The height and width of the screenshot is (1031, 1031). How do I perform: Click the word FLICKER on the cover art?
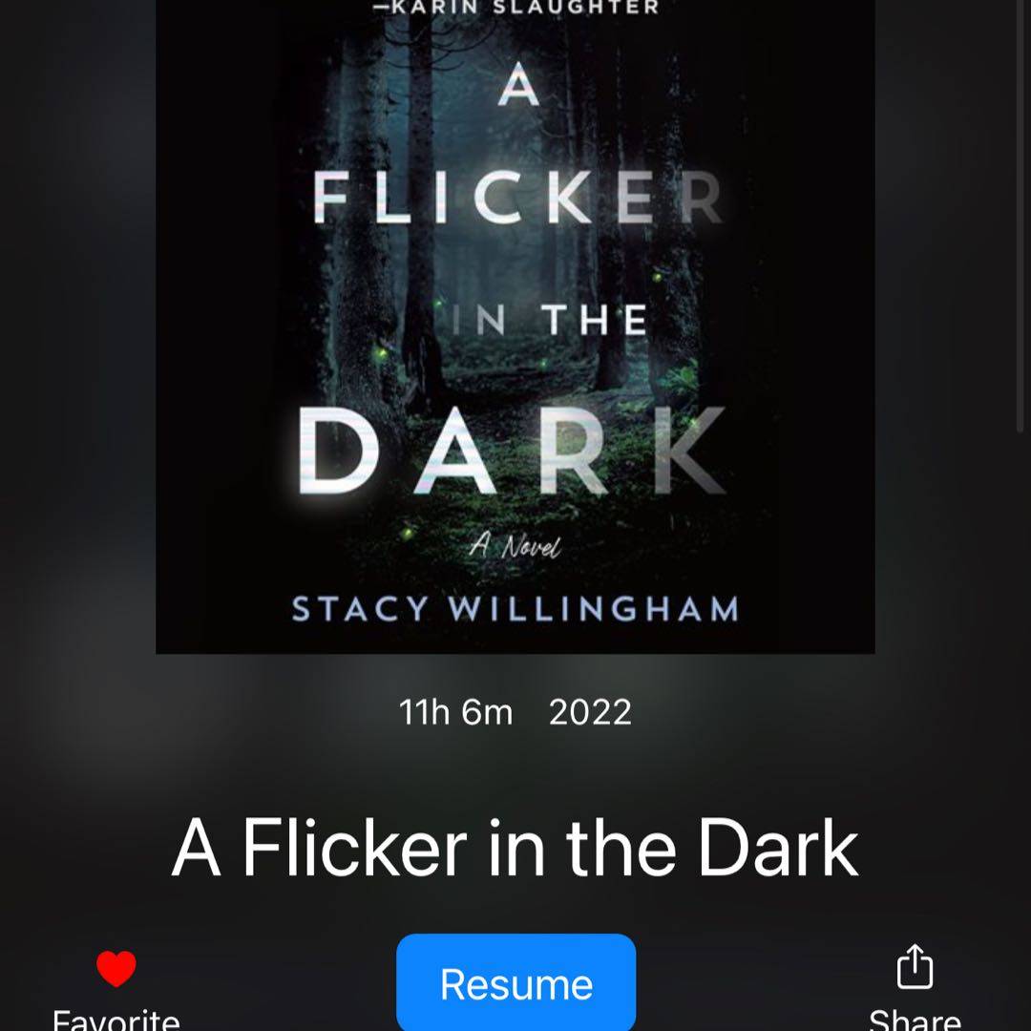pyautogui.click(x=517, y=198)
